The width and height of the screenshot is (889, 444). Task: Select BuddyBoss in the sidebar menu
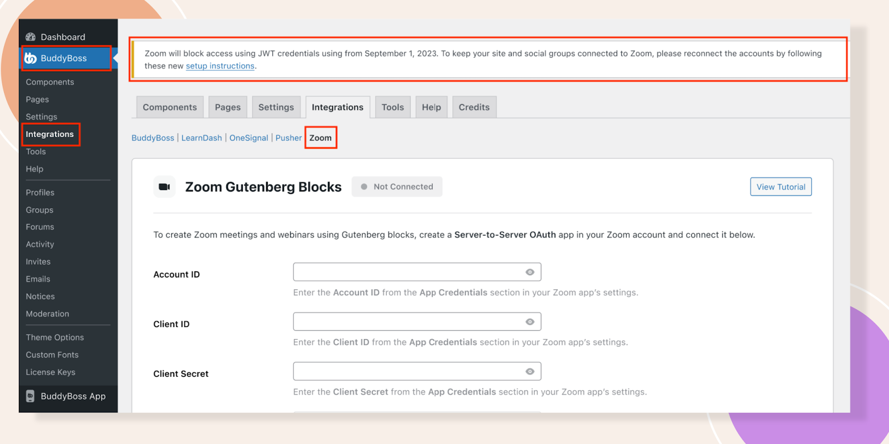click(64, 58)
